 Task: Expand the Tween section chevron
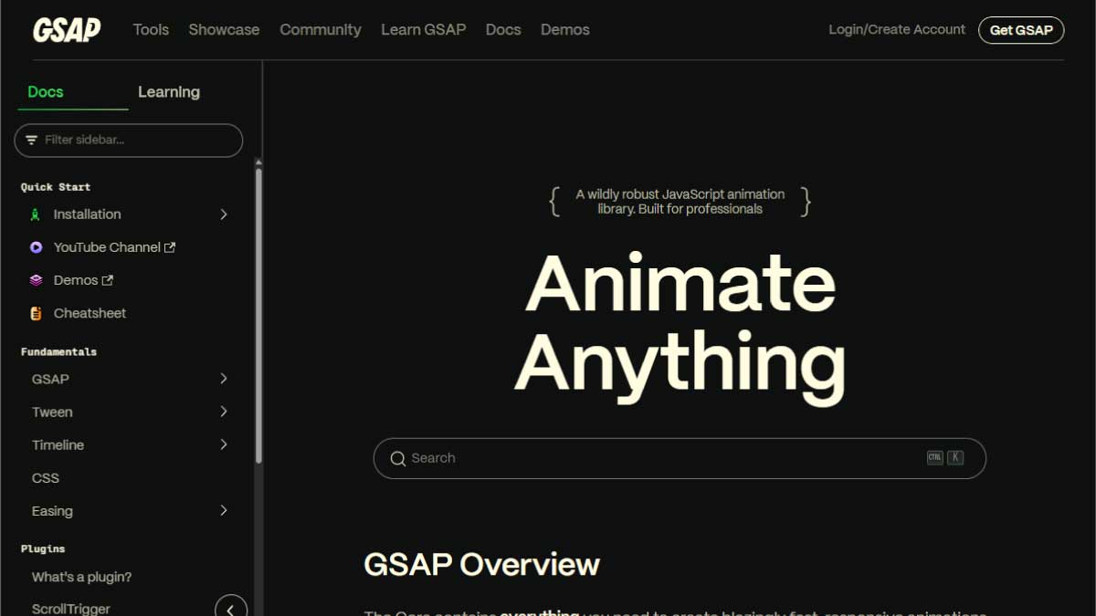(224, 412)
